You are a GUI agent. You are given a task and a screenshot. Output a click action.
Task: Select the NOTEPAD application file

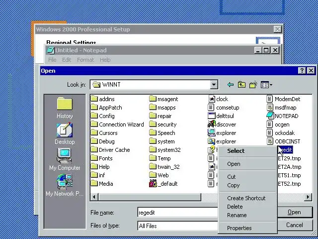(x=283, y=116)
